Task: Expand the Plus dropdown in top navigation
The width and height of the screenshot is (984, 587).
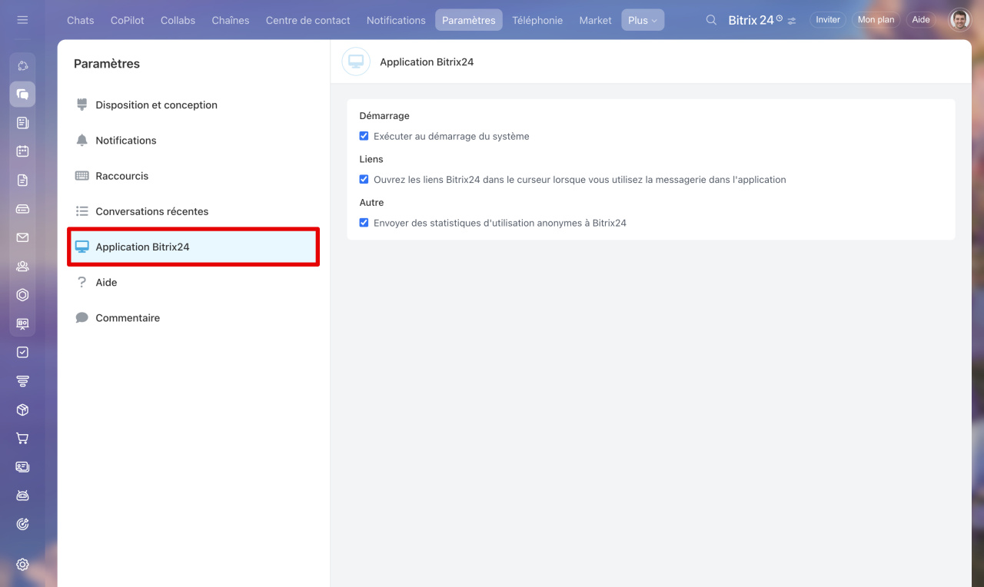Action: [x=643, y=20]
